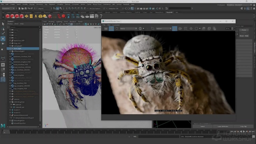This screenshot has height=144, width=256.
Task: Click the new scene icon
Action: click(x=19, y=8)
